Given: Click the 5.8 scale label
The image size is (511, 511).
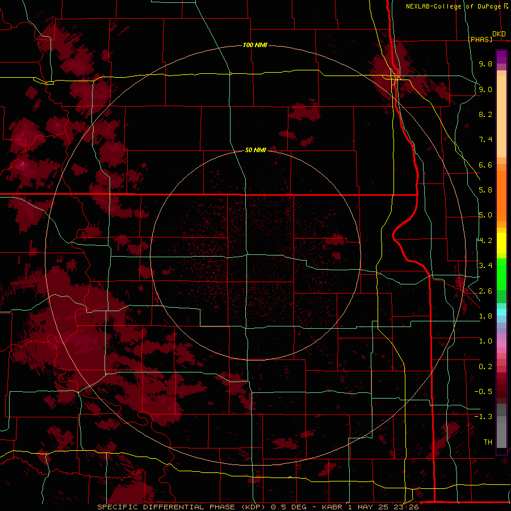Looking at the screenshot, I should tap(485, 190).
